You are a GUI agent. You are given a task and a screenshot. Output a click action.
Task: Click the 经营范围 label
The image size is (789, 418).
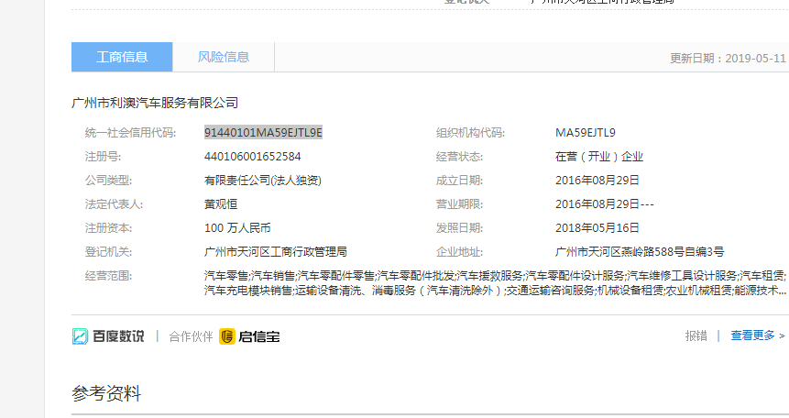109,276
